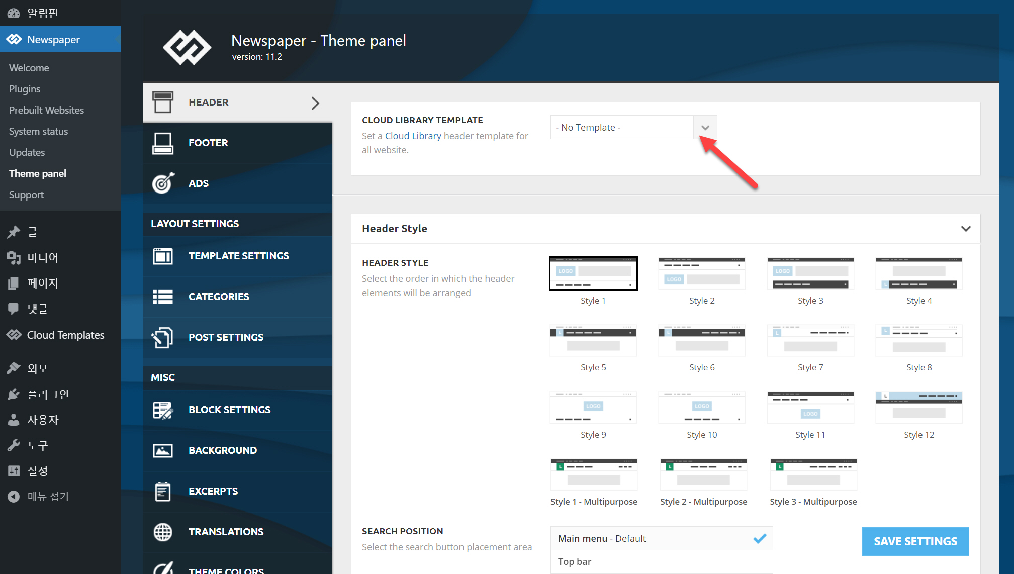Screen dimensions: 1014x574
Task: Click the Background image icon
Action: click(162, 451)
